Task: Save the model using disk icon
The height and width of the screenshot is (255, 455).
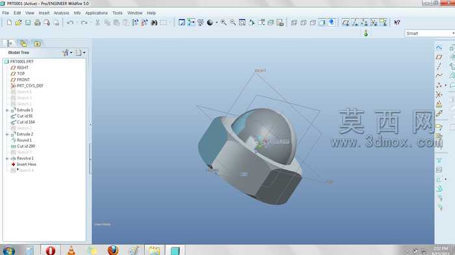Action: (x=27, y=23)
